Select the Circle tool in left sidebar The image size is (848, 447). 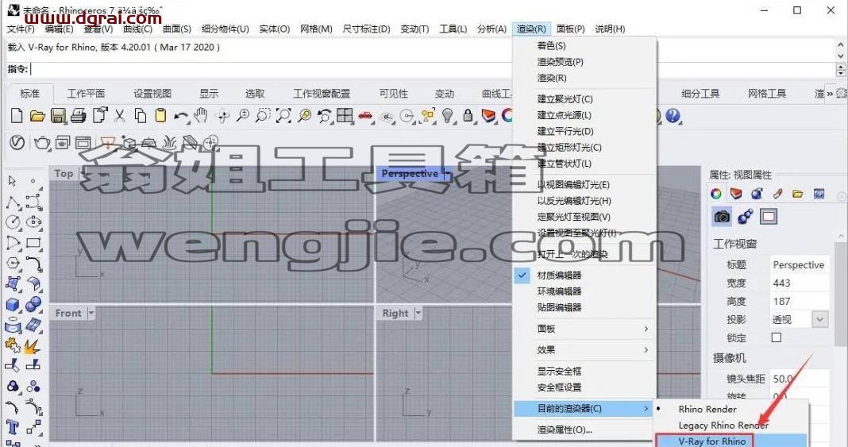pos(13,222)
